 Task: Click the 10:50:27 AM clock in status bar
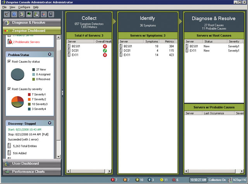tap(198, 180)
